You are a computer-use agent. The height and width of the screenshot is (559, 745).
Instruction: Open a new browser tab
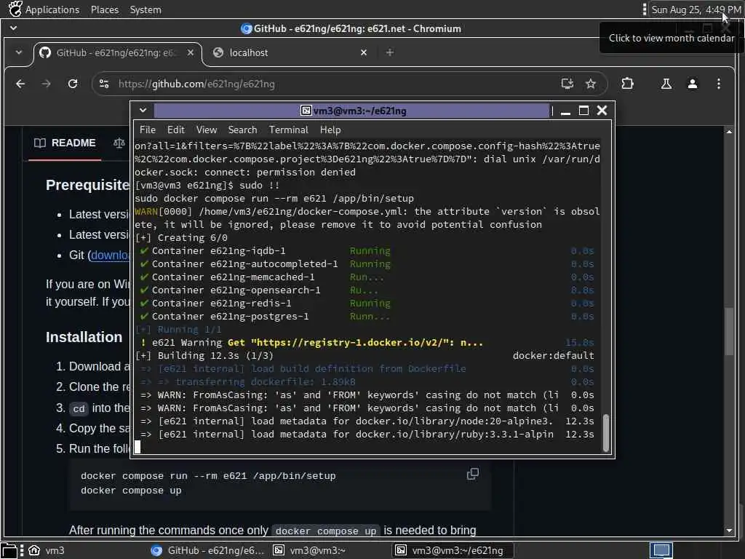click(390, 52)
